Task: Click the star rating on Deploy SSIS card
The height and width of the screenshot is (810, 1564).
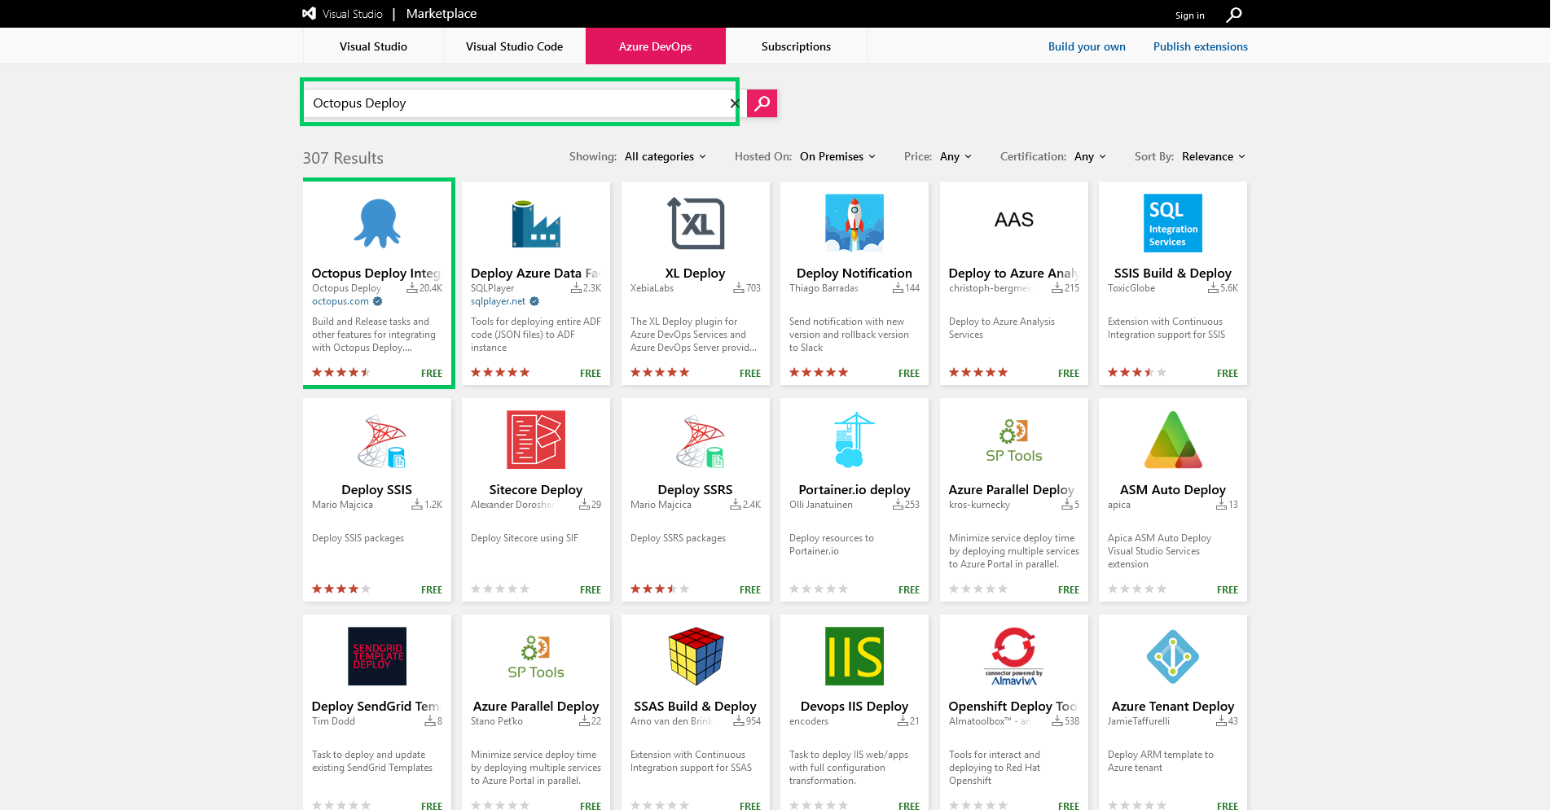Action: (341, 589)
